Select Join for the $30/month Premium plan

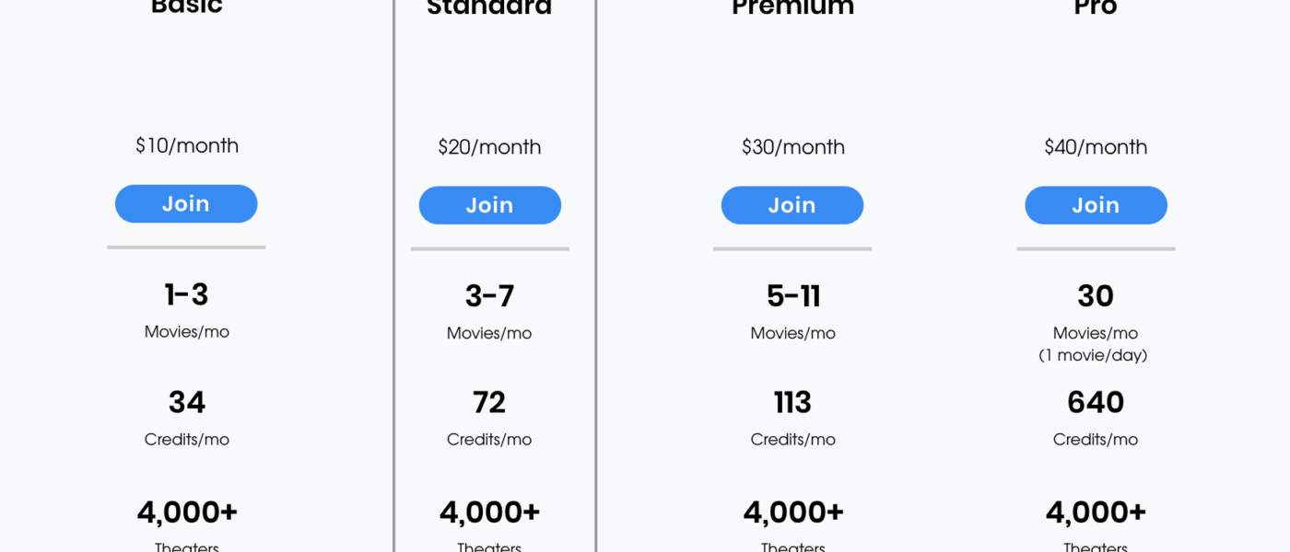[x=792, y=205]
